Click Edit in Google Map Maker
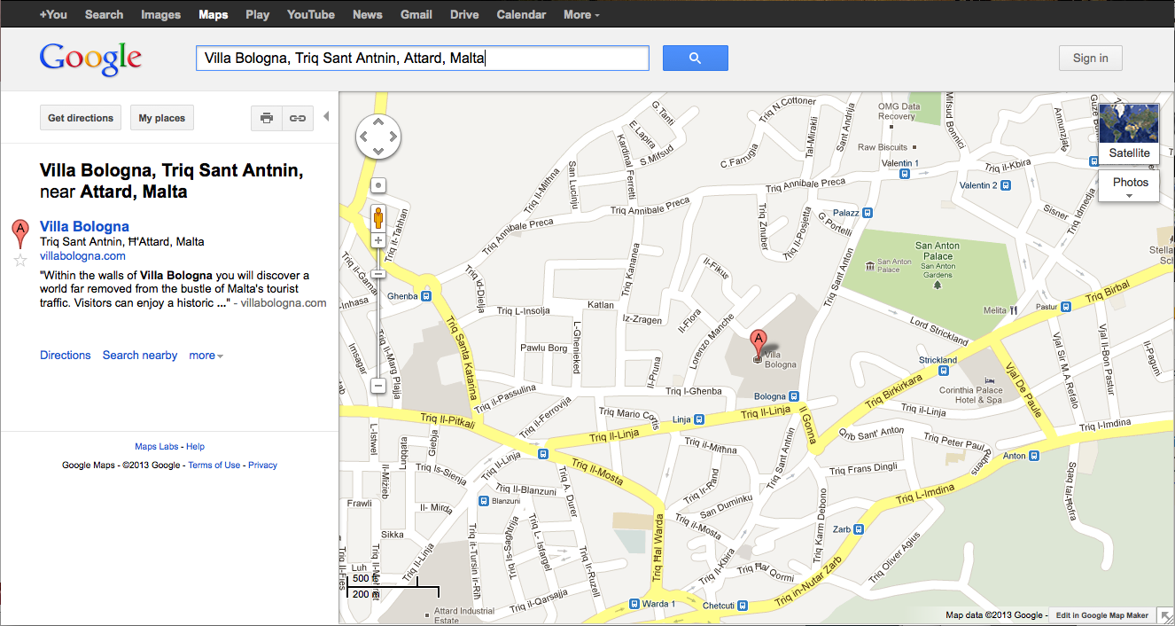 point(1102,615)
